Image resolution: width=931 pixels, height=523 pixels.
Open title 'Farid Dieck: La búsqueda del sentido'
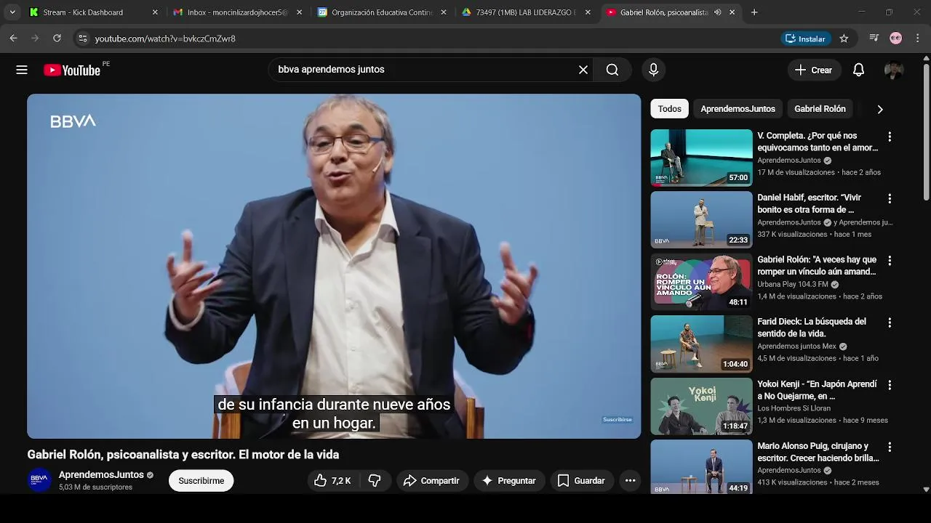pos(812,328)
